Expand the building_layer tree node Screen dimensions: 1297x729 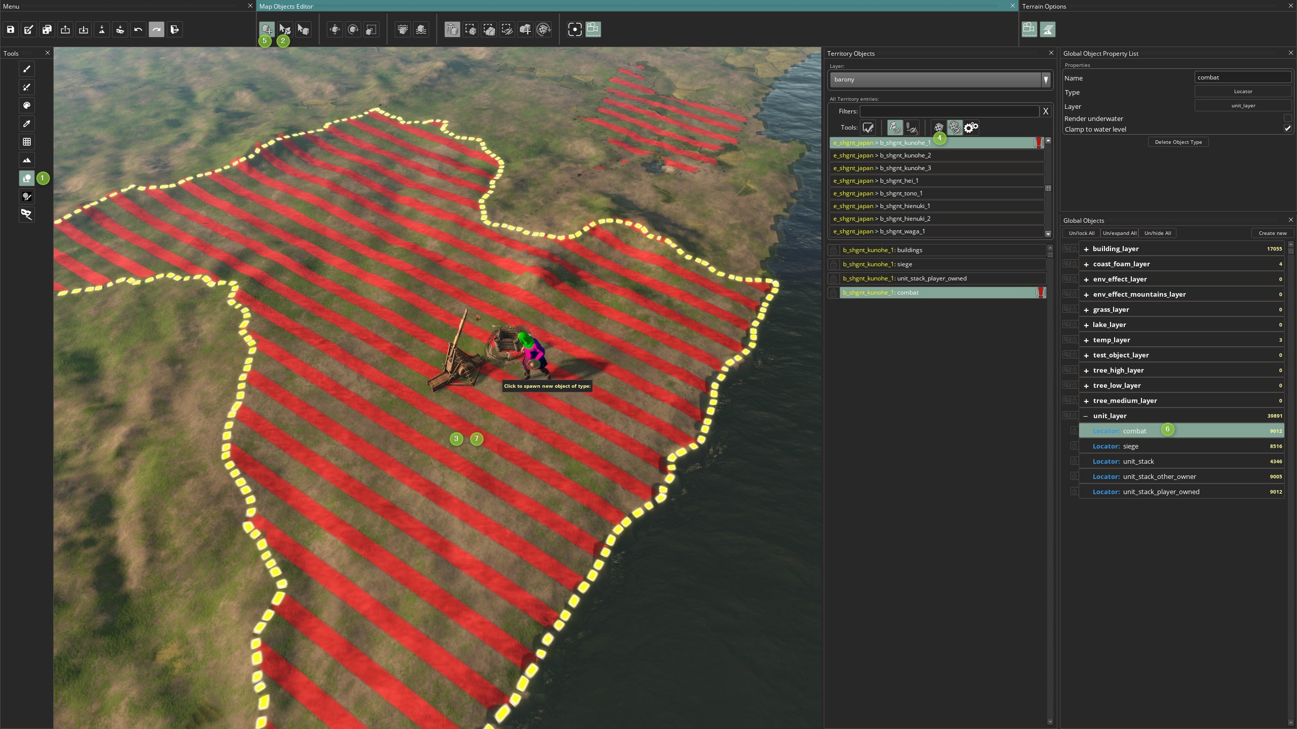pos(1086,249)
